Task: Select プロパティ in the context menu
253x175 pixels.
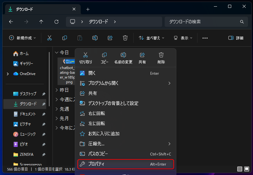Action: click(126, 164)
